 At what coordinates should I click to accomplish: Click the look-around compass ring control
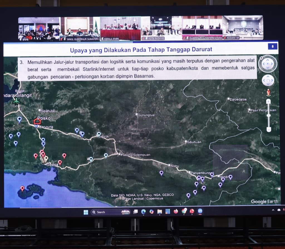(x=268, y=64)
